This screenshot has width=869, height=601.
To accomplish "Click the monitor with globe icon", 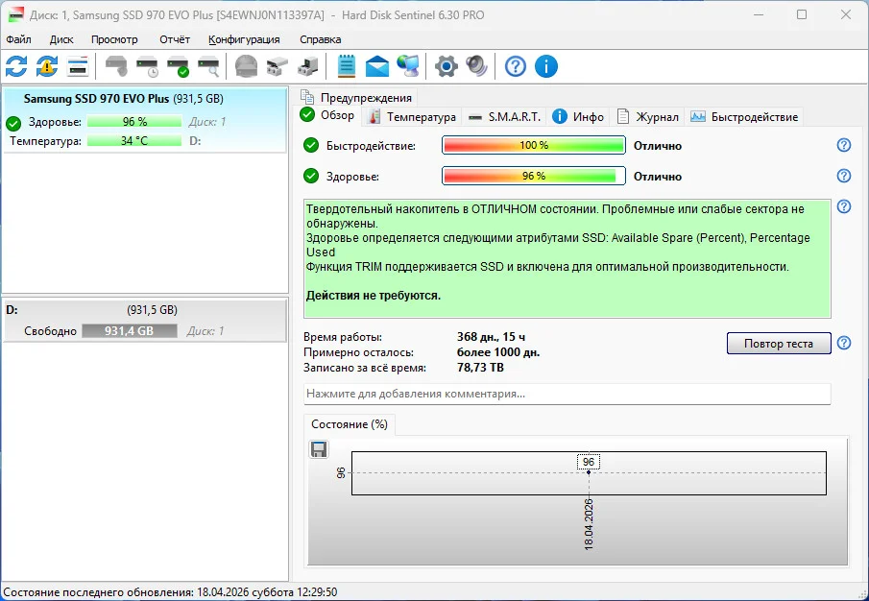I will 408,66.
